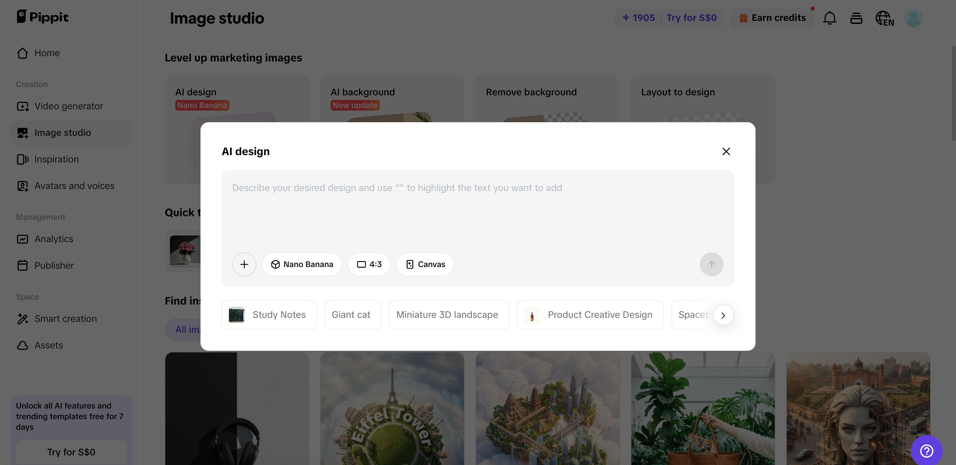Open the 4:3 aspect ratio dropdown
This screenshot has height=465, width=956.
pos(369,264)
